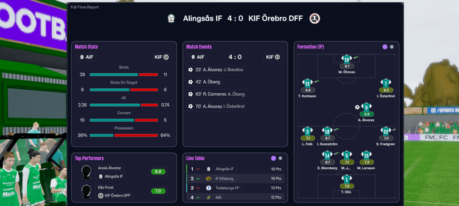Screen dimensions: 459x206
Task: Click Alingsås IF in Live Table
Action: (225, 169)
